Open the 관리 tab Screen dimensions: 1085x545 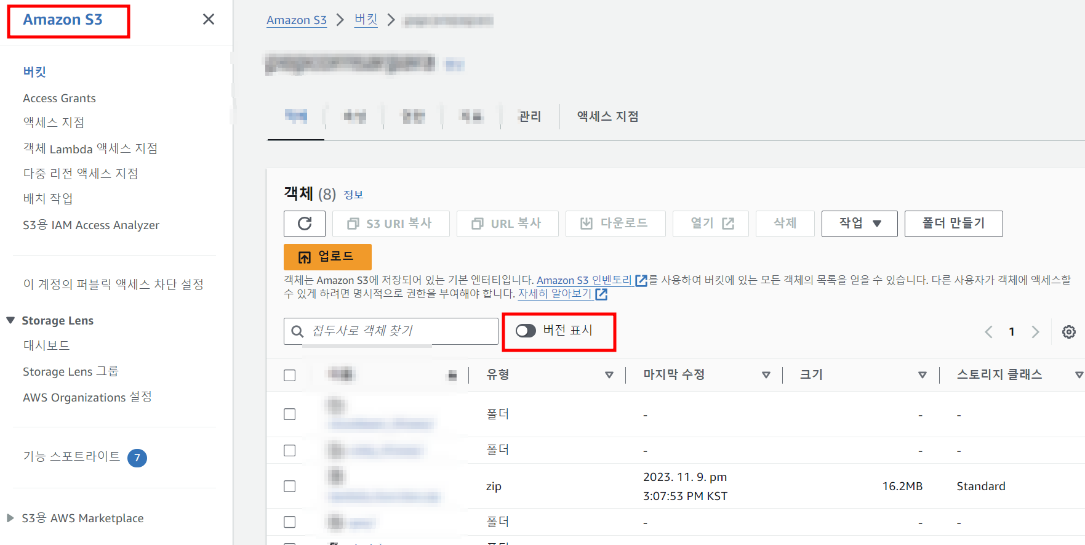(530, 116)
